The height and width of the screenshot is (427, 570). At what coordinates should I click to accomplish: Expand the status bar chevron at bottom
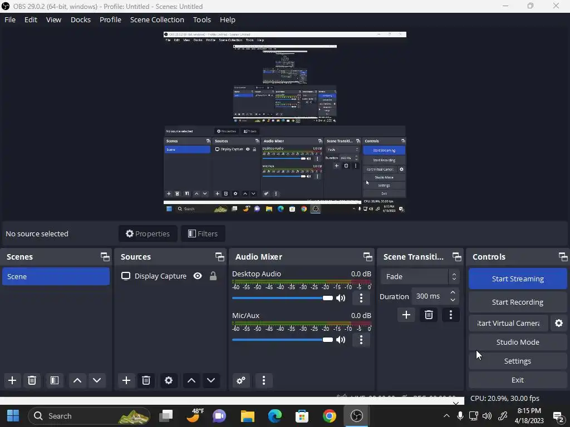[x=455, y=403]
